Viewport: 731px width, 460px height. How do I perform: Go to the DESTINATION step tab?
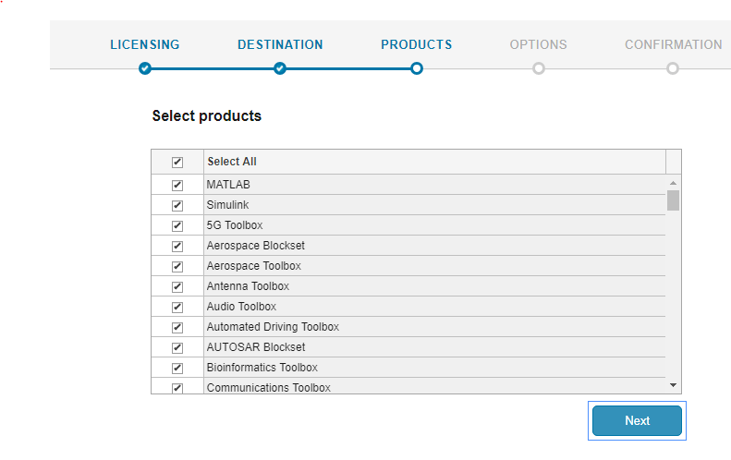pos(280,44)
